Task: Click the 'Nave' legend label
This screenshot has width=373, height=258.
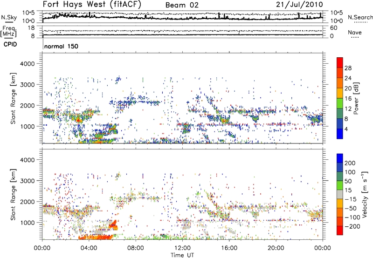Action: (354, 33)
